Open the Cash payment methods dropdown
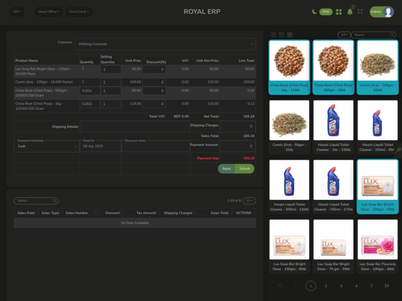This screenshot has height=301, width=402. click(47, 146)
